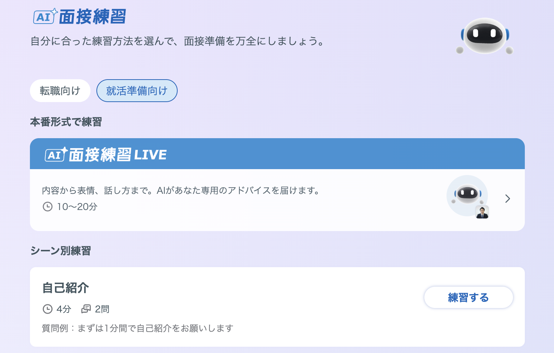Click the clock icon beside 10〜20分
This screenshot has height=353, width=554.
tap(48, 207)
